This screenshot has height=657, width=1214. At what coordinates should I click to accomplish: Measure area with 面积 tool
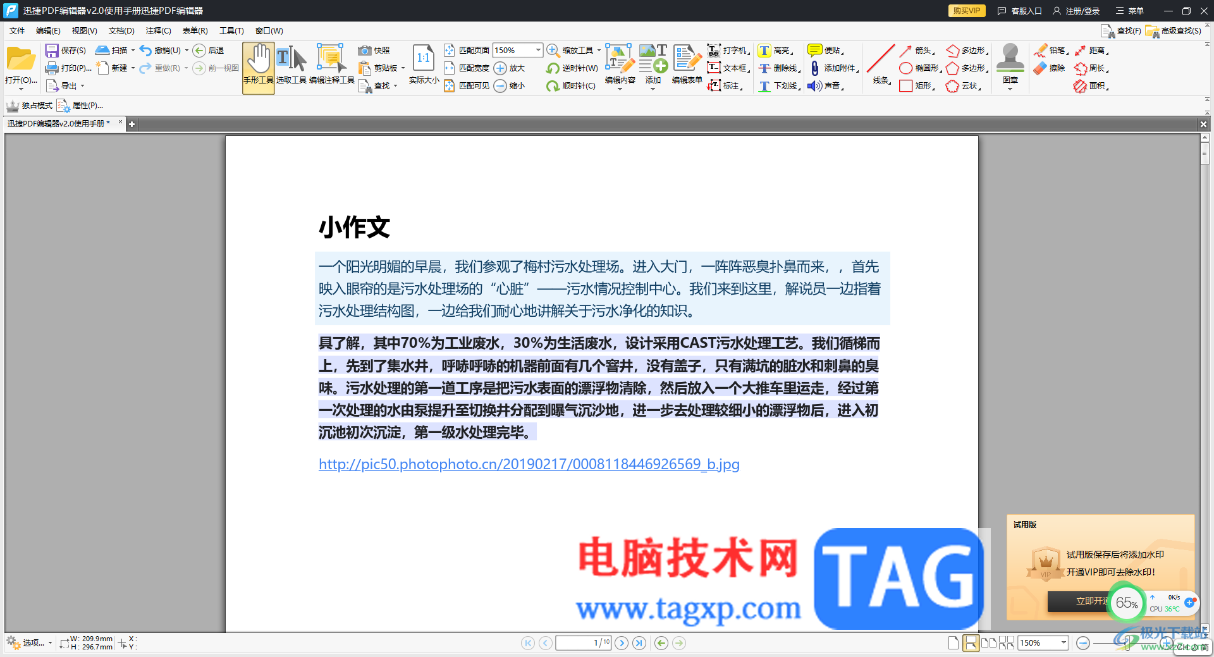1091,86
